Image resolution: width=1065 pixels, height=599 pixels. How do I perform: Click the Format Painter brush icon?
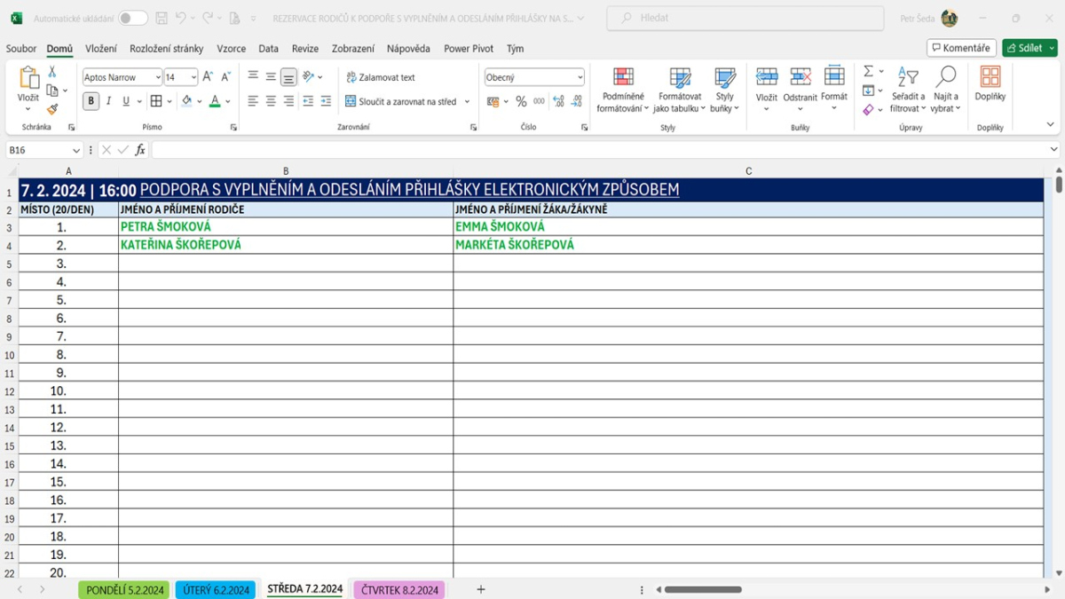(52, 109)
